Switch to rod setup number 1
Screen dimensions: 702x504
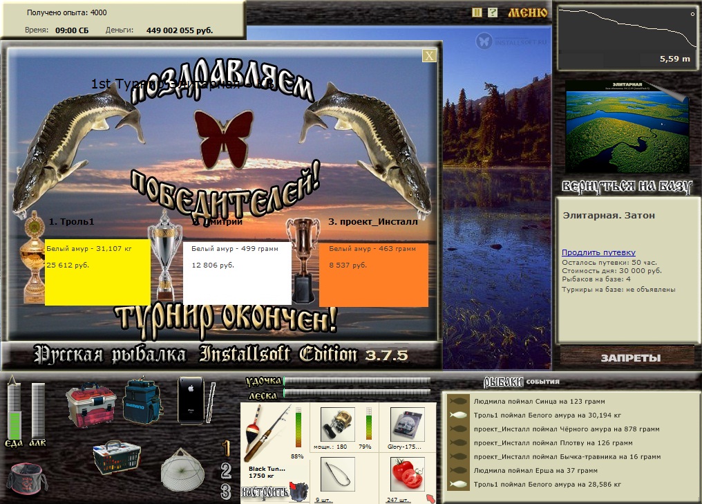[x=226, y=448]
